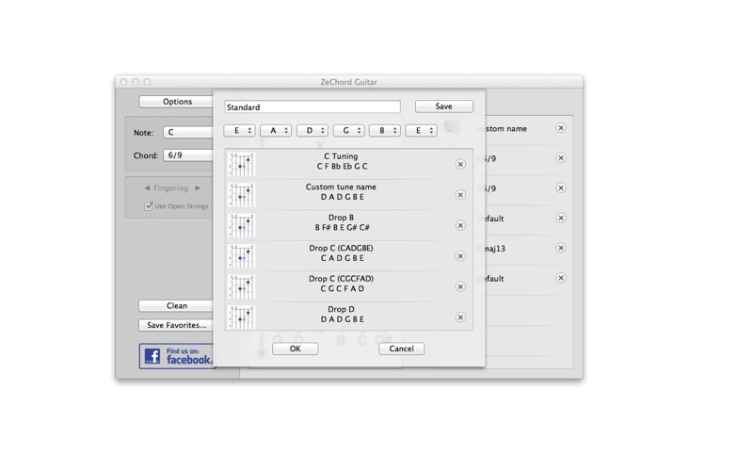753x471 pixels.
Task: Choose the C A D G B E notes text
Action: 343,258
